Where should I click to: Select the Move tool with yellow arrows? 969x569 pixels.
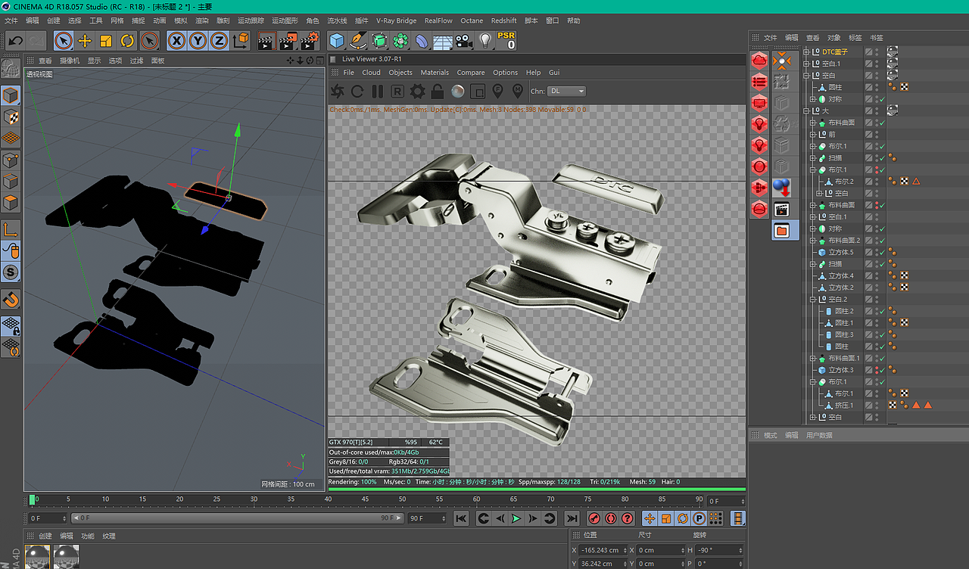point(85,41)
